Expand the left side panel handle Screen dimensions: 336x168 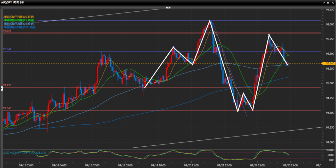[1, 88]
